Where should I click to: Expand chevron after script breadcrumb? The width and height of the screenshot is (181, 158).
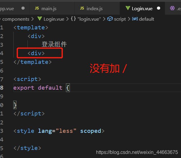(x=129, y=19)
